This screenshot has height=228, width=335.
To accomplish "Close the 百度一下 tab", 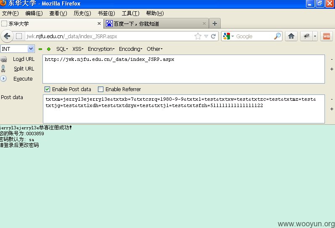I will point(204,24).
